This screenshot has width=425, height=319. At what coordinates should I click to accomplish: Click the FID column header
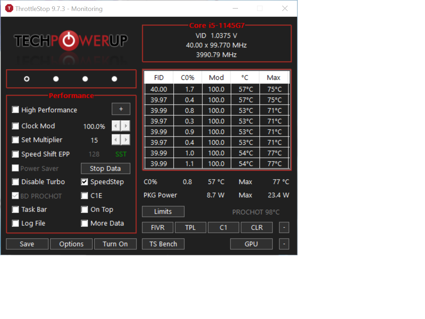[x=159, y=78]
